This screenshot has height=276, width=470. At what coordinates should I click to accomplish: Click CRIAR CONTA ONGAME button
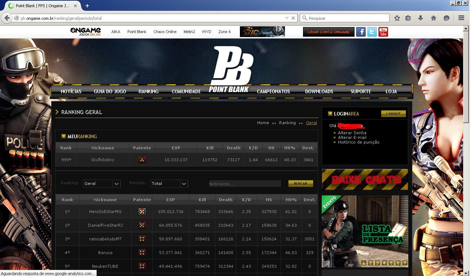tap(329, 32)
